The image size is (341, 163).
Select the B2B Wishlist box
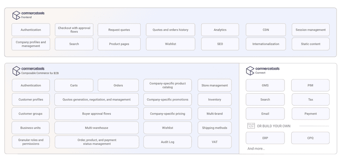[x=167, y=128]
